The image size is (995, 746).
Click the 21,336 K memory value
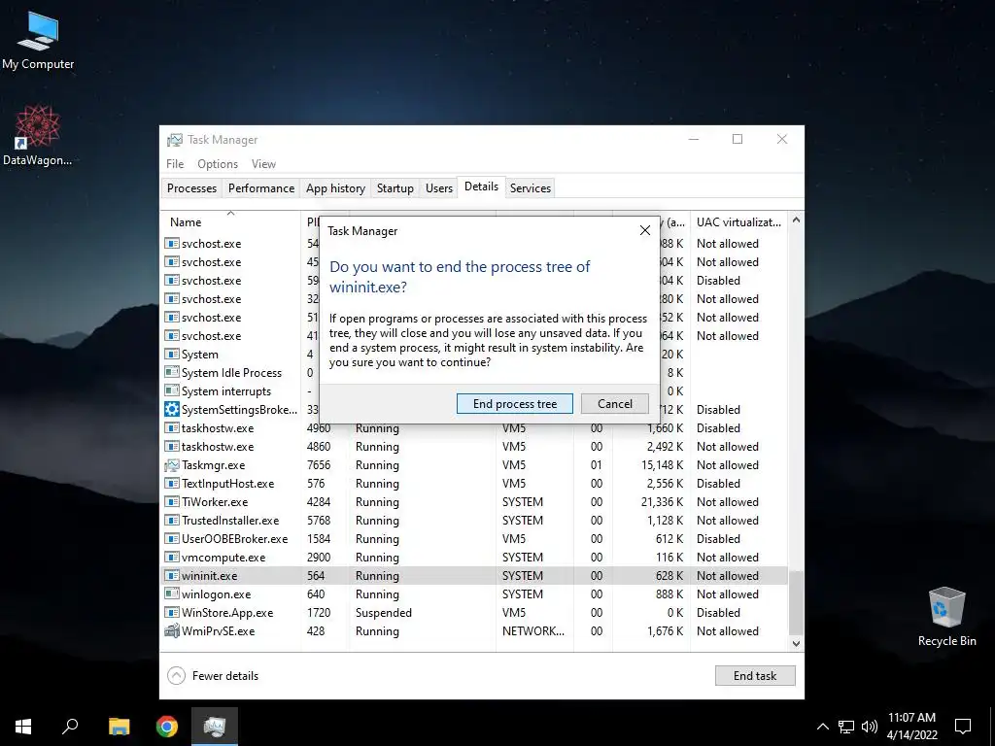coord(662,502)
